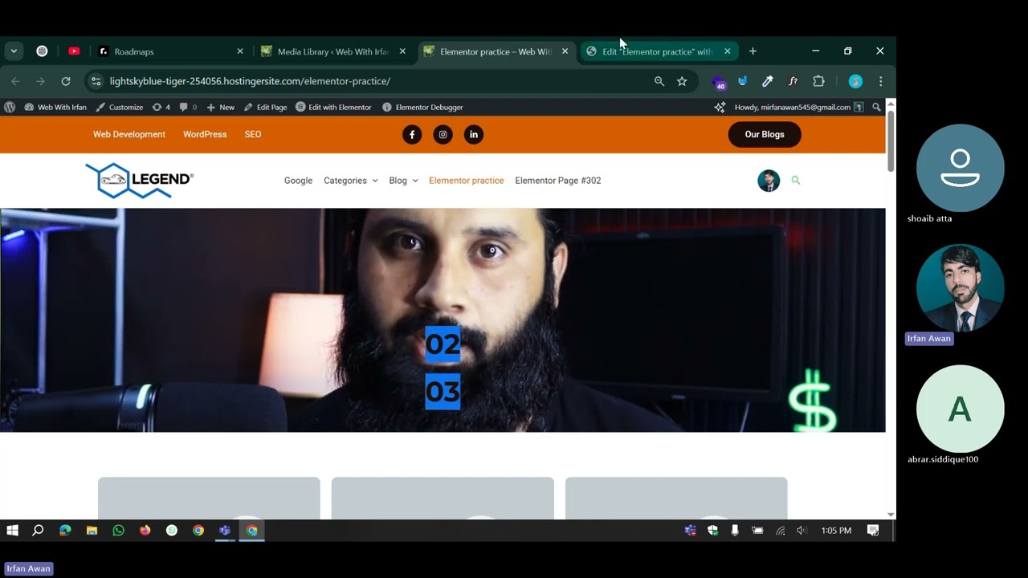Open a new browser tab
This screenshot has width=1028, height=578.
pyautogui.click(x=753, y=51)
